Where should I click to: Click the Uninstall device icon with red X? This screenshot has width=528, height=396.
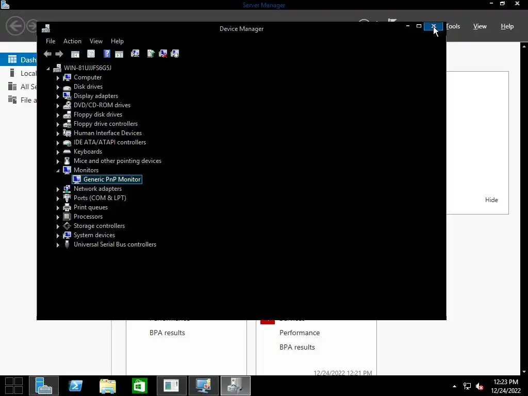(x=163, y=54)
